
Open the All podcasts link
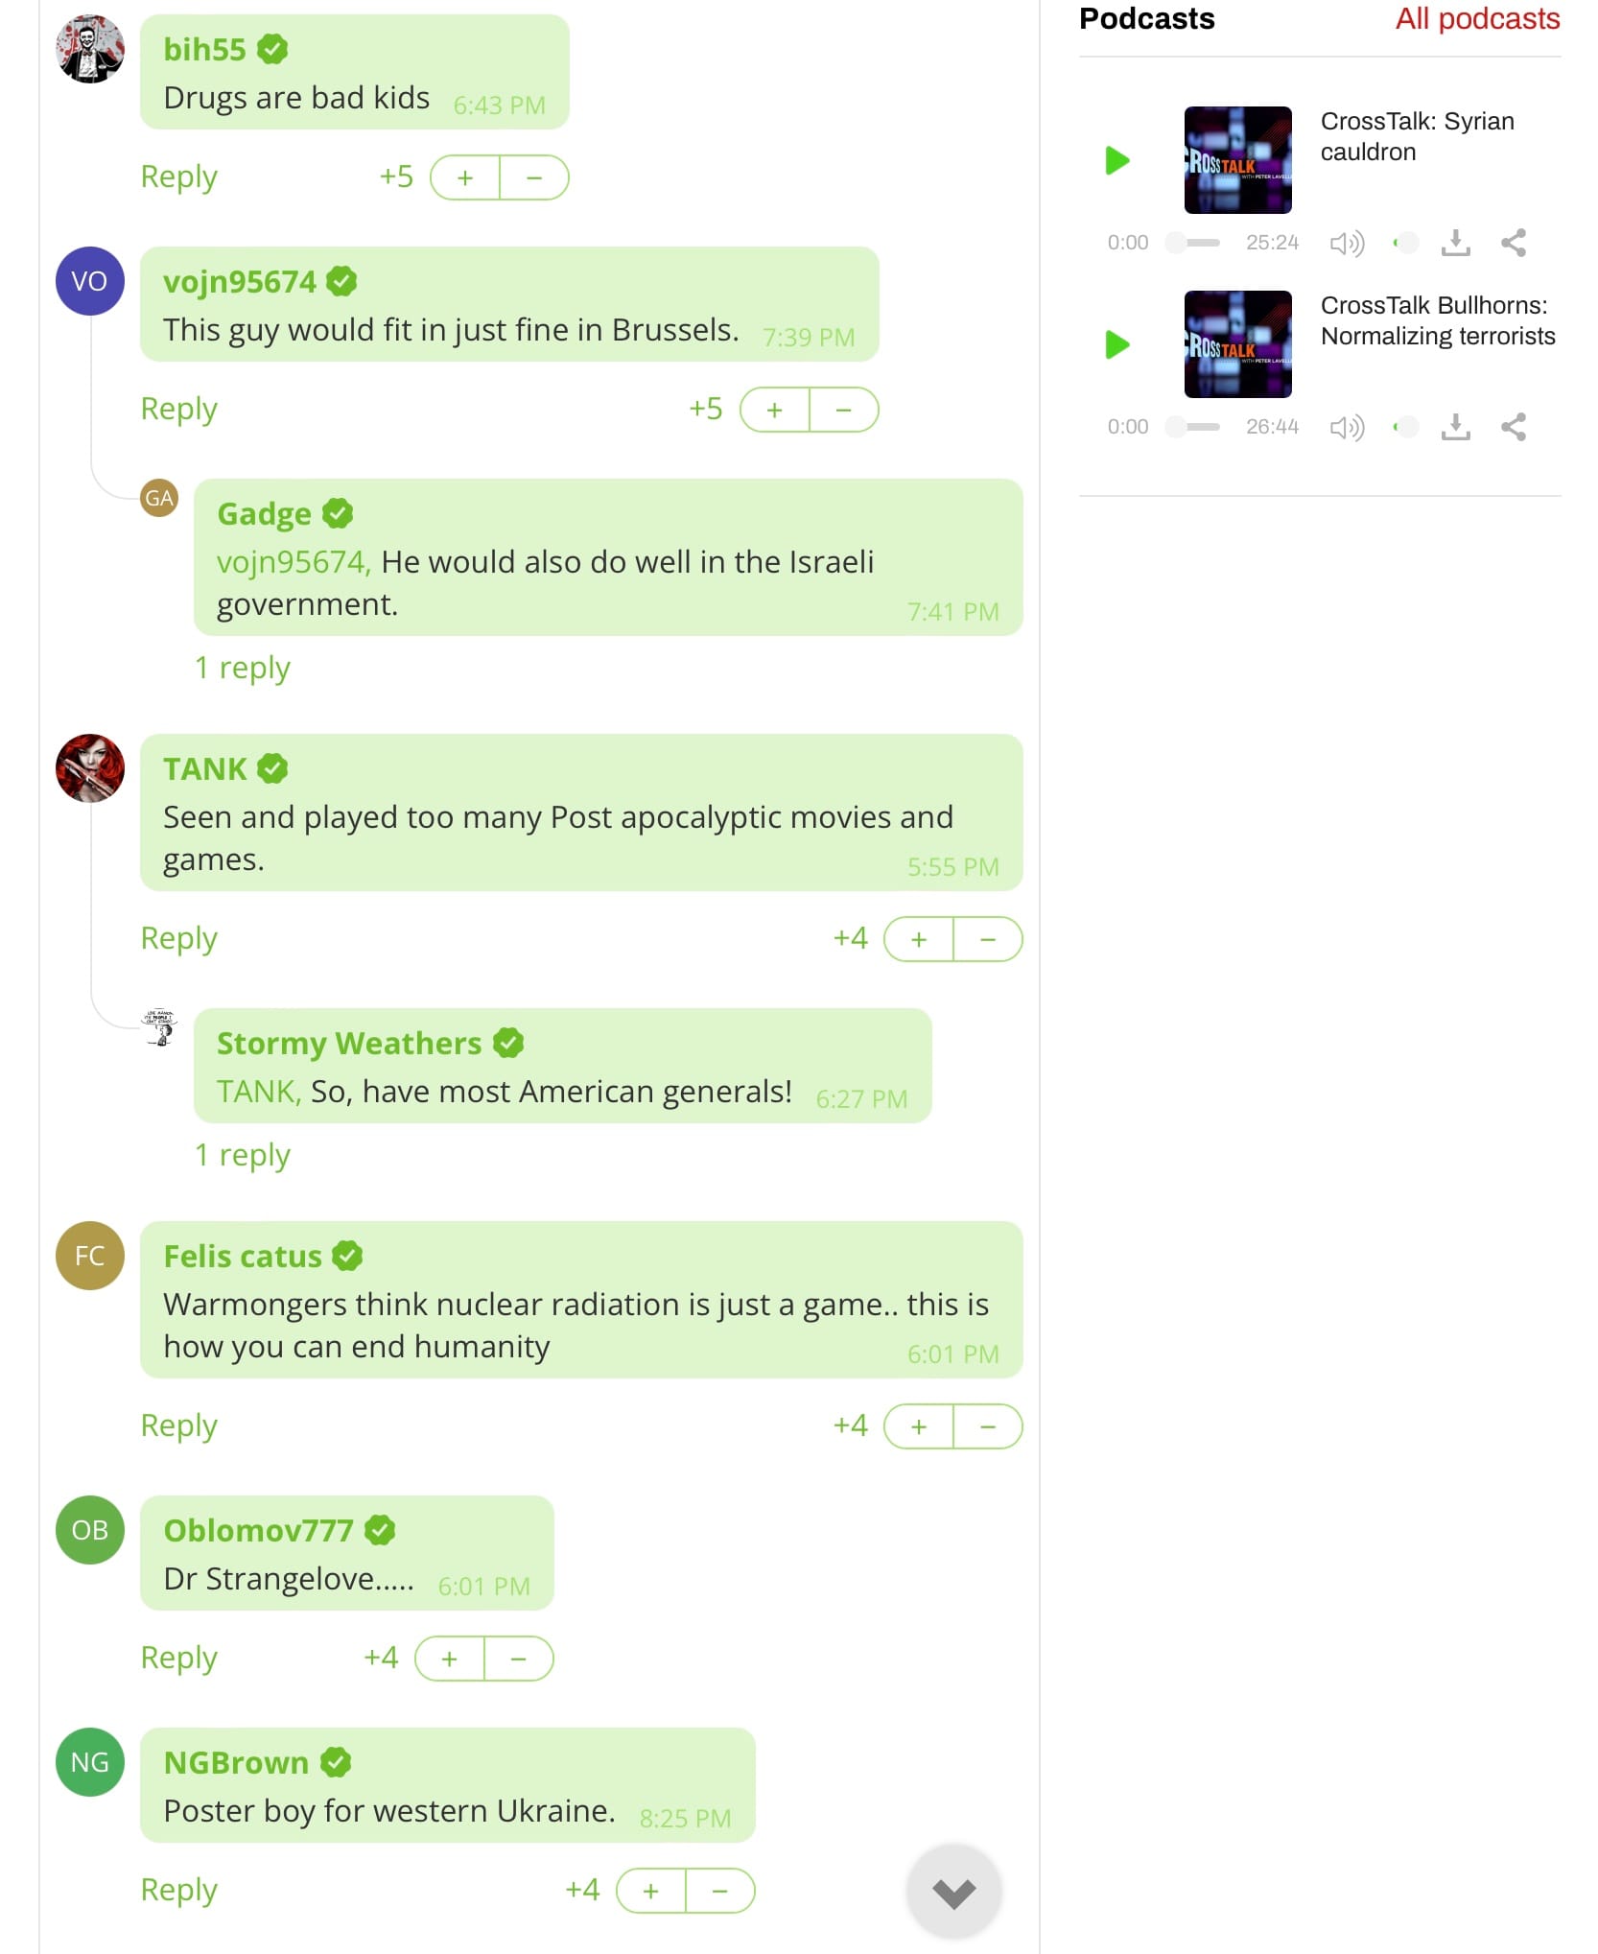pyautogui.click(x=1477, y=19)
